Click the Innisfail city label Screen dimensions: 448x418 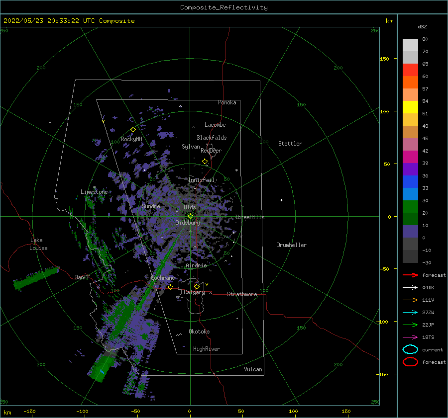pyautogui.click(x=202, y=180)
